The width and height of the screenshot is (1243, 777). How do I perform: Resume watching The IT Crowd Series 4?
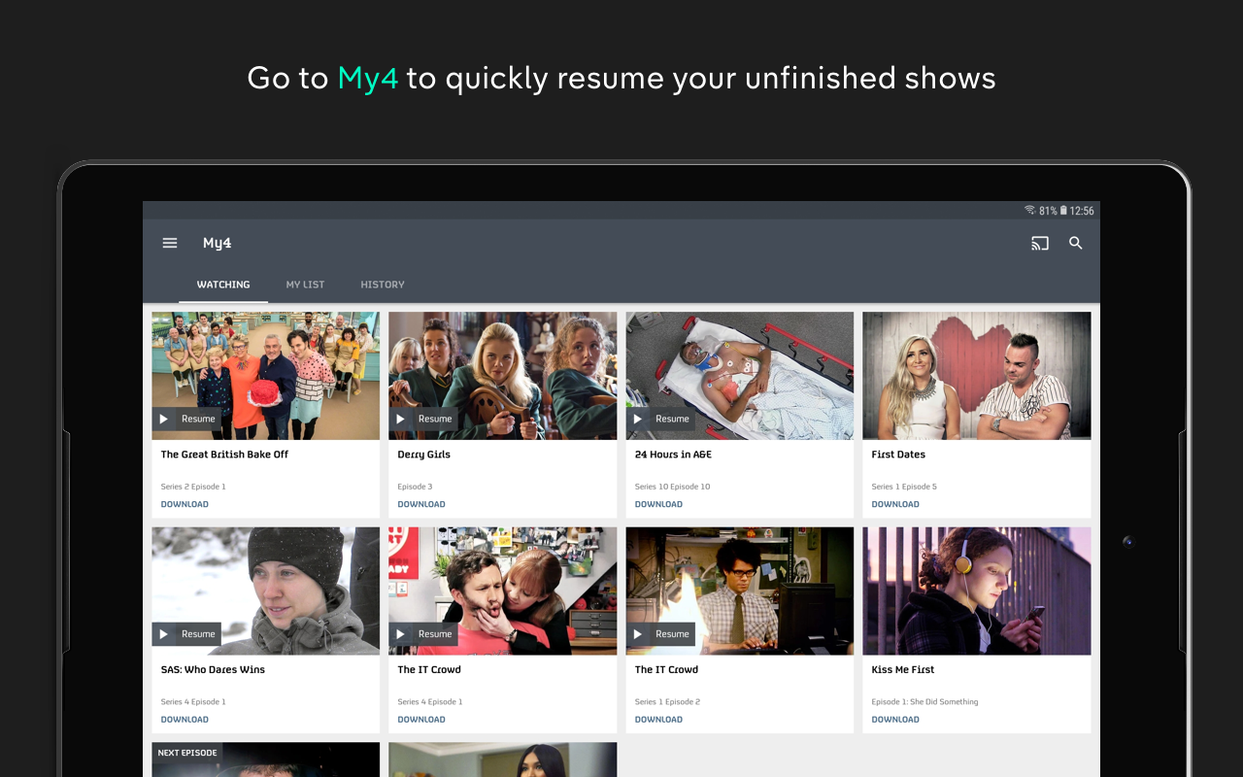click(x=423, y=633)
